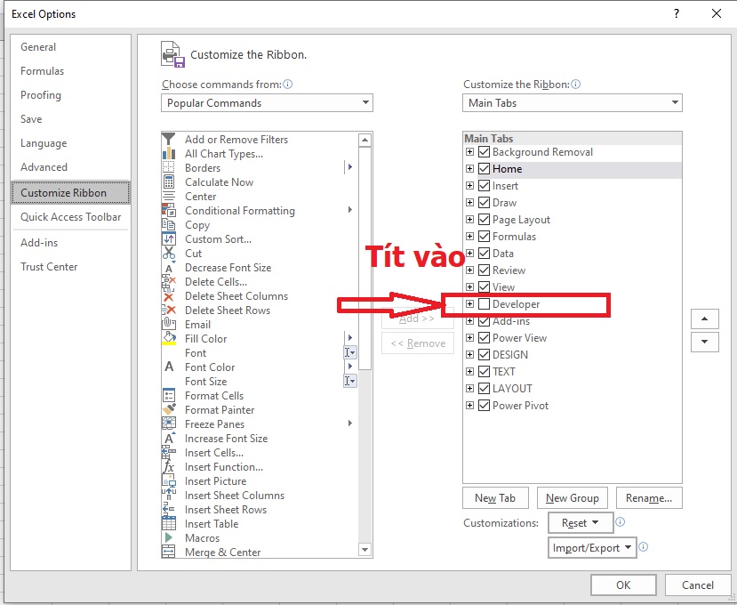Click the Help question mark in title bar
The width and height of the screenshot is (737, 605).
(x=677, y=13)
